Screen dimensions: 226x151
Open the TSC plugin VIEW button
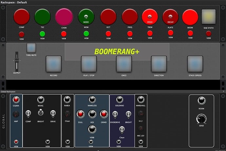point(42,34)
